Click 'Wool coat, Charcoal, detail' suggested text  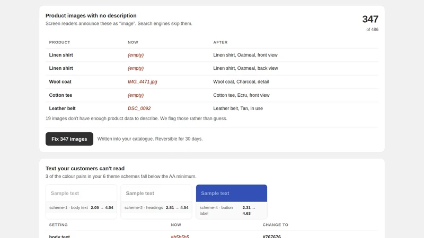tap(241, 82)
